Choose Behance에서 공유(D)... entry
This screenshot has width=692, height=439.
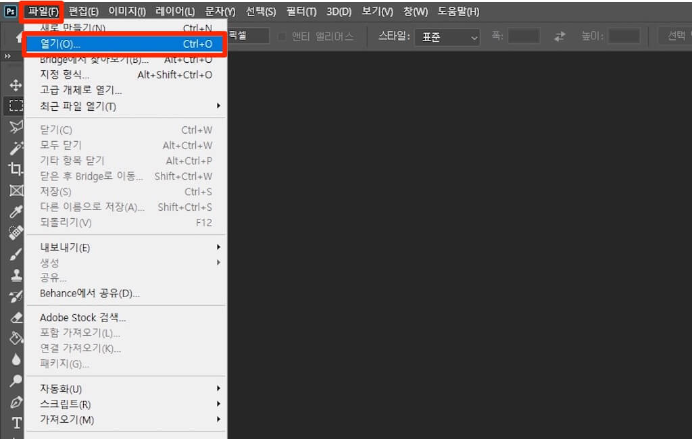(x=125, y=293)
